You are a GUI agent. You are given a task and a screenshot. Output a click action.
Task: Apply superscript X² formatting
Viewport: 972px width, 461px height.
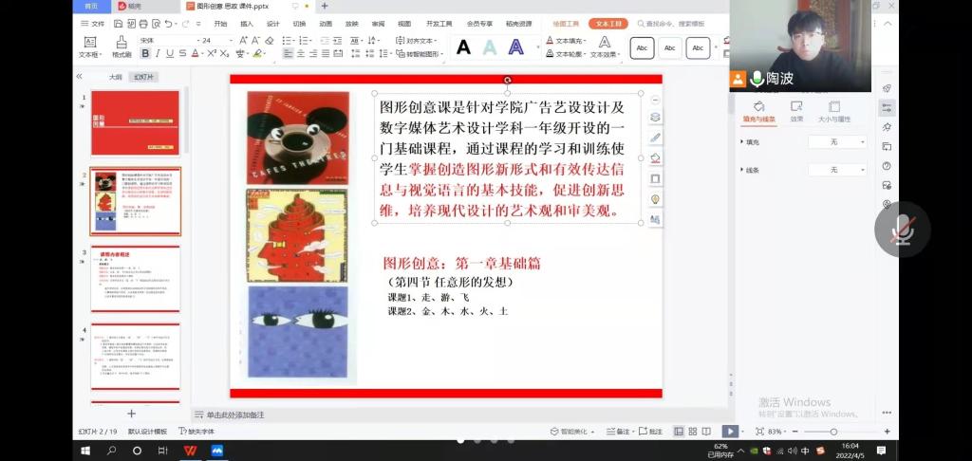[212, 54]
